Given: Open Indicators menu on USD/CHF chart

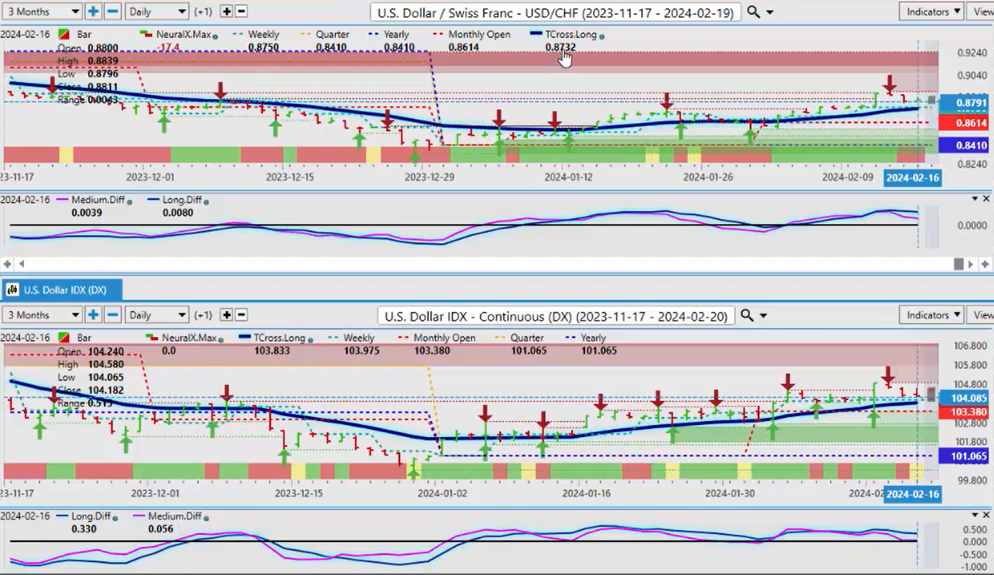Looking at the screenshot, I should click(x=931, y=11).
